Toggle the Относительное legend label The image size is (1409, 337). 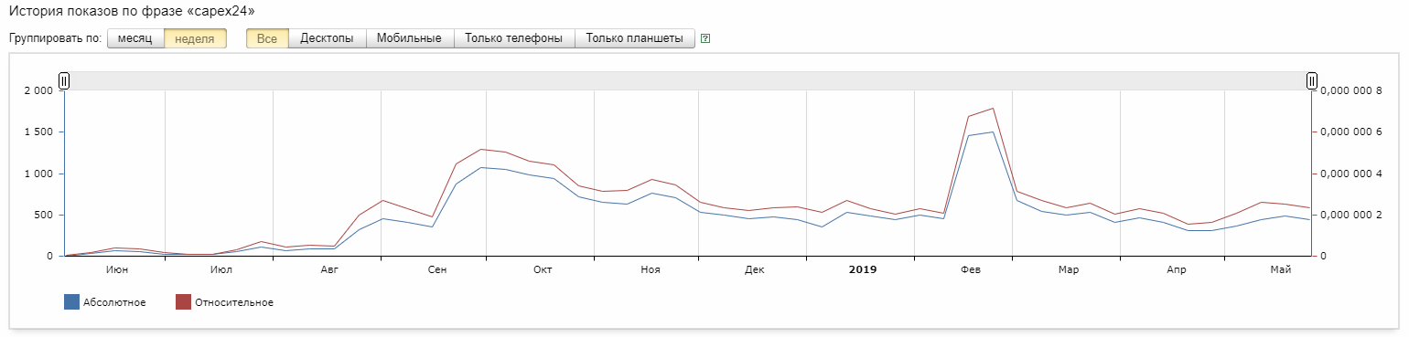coord(233,302)
